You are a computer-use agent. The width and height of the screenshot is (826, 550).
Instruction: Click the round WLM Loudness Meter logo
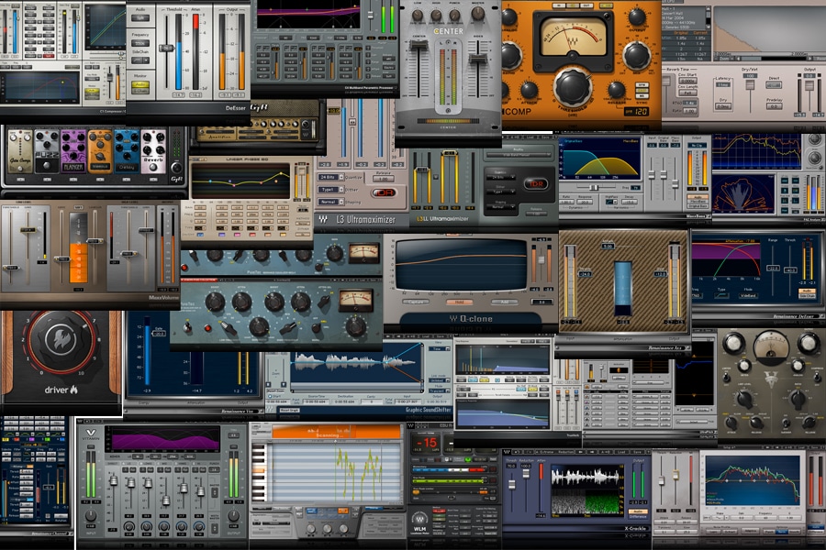pos(419,518)
